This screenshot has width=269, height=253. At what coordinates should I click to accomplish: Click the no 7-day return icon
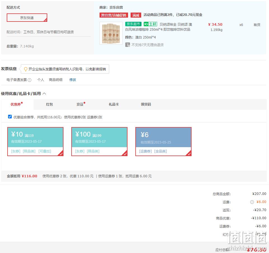click(128, 45)
